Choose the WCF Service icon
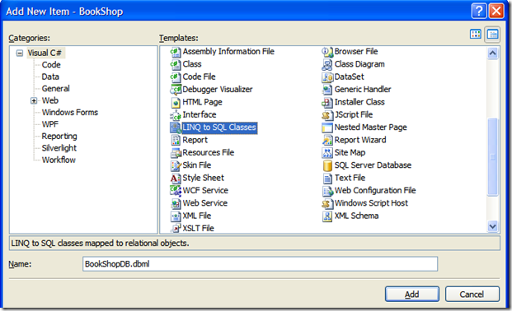Screen dimensions: 512x311 click(176, 191)
